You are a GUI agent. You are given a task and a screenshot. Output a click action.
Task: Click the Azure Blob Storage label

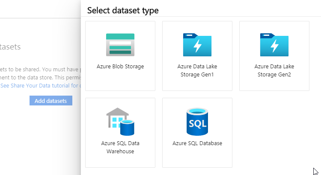tap(120, 67)
